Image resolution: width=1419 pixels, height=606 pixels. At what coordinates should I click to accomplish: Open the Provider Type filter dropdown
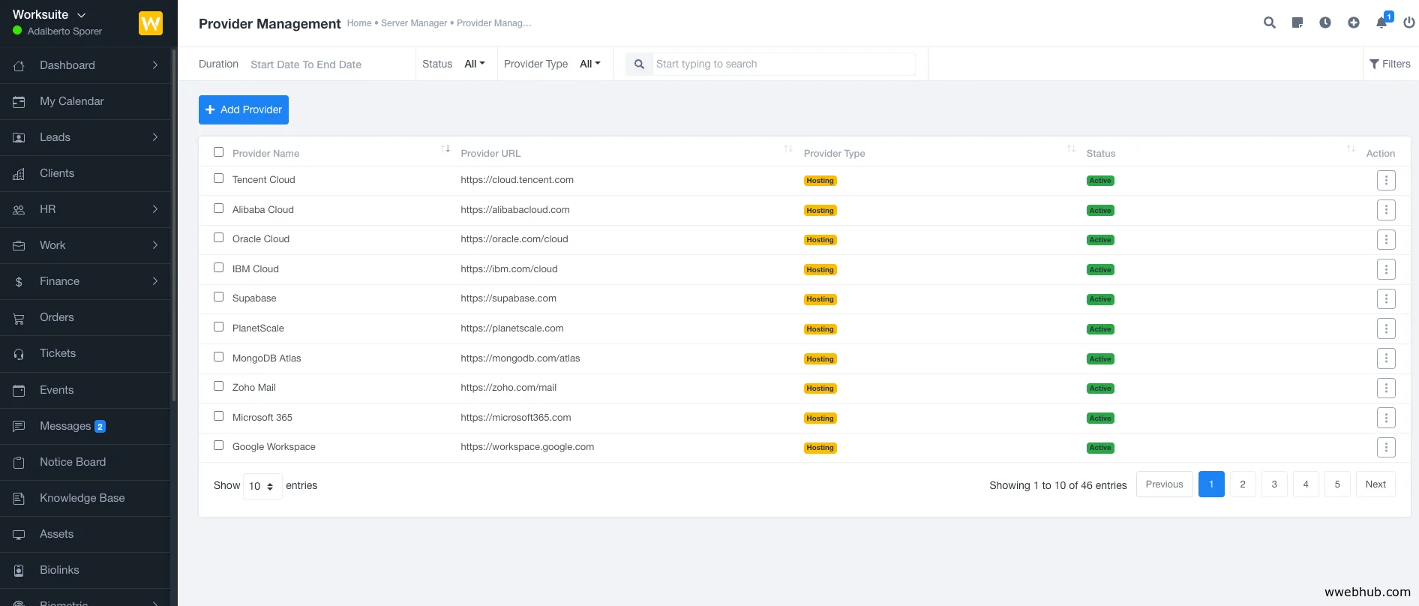(589, 64)
